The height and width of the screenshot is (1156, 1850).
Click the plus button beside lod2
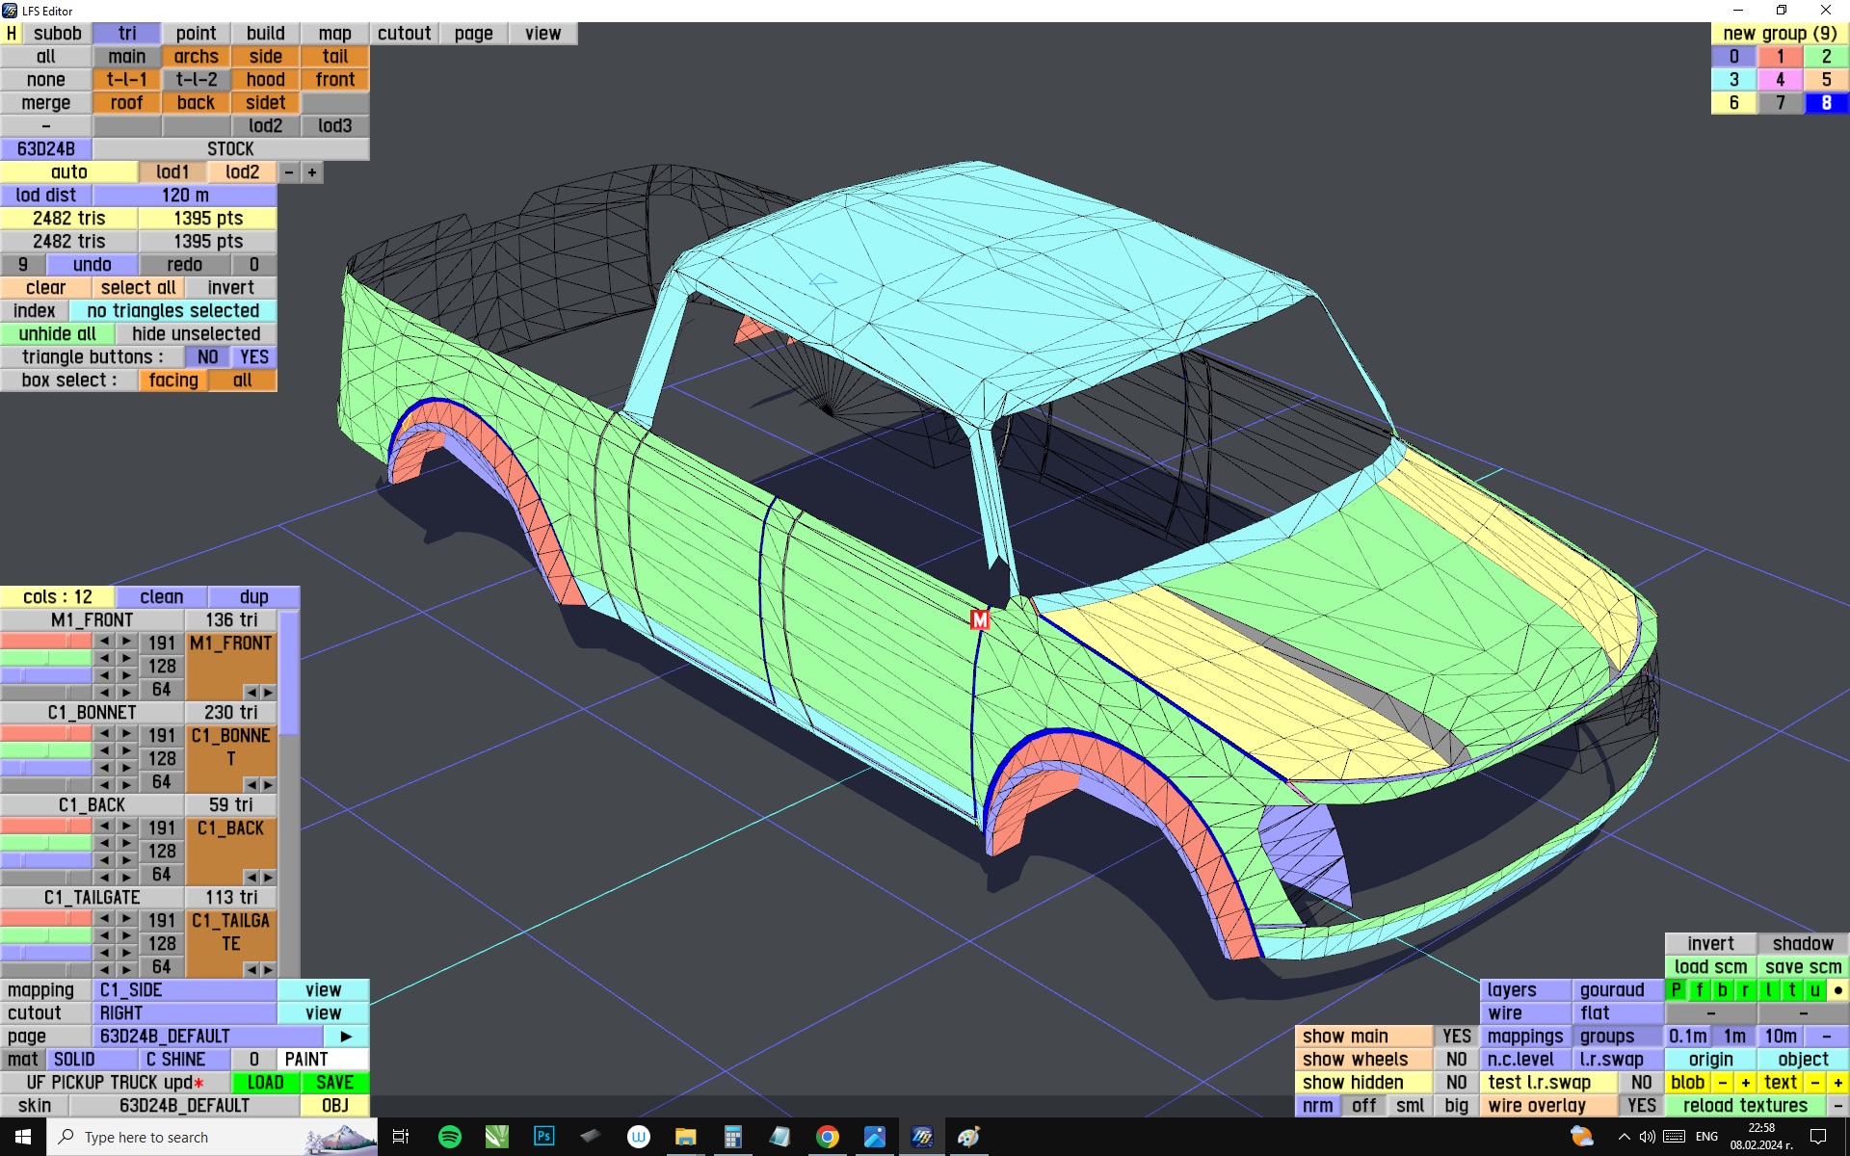(x=312, y=172)
